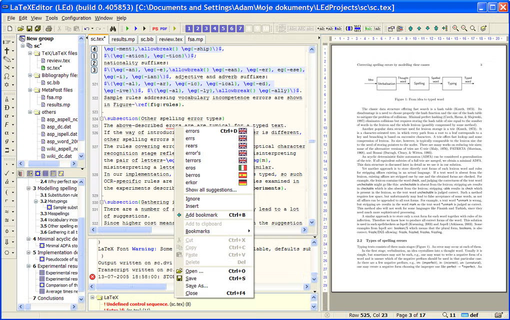Open the undo history dropdown arrow
This screenshot has height=320, width=510.
tap(92, 28)
